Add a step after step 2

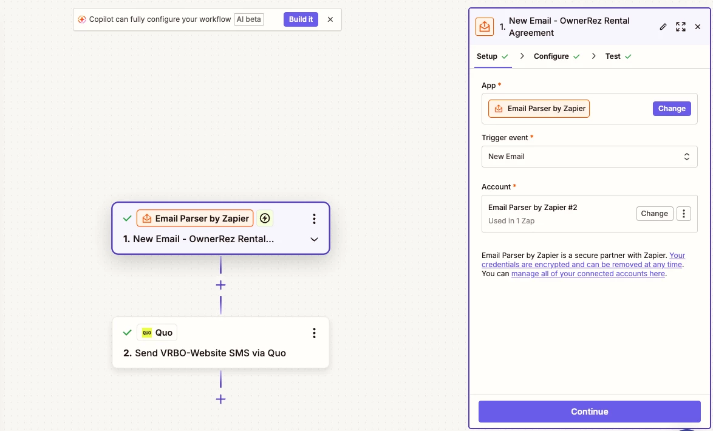point(220,399)
